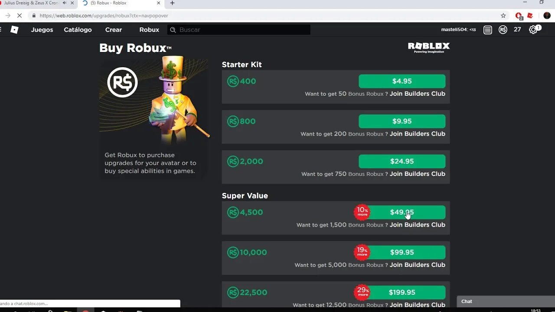Go to the Catálogo menu item
Viewport: 555px width, 312px height.
[78, 30]
